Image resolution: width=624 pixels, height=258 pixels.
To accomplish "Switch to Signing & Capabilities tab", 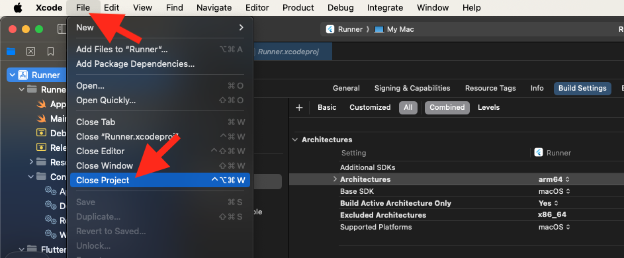I will tap(412, 89).
